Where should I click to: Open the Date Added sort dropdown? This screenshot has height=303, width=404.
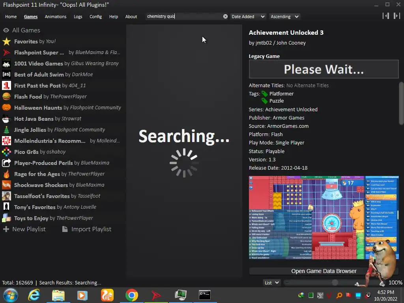[x=248, y=17]
